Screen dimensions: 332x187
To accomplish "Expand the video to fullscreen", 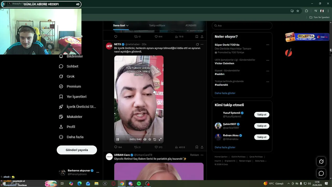I will pyautogui.click(x=160, y=139).
